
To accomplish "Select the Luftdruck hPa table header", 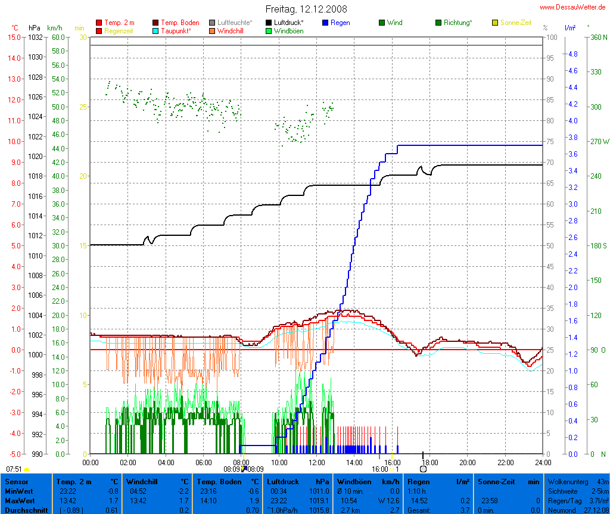I will (297, 481).
